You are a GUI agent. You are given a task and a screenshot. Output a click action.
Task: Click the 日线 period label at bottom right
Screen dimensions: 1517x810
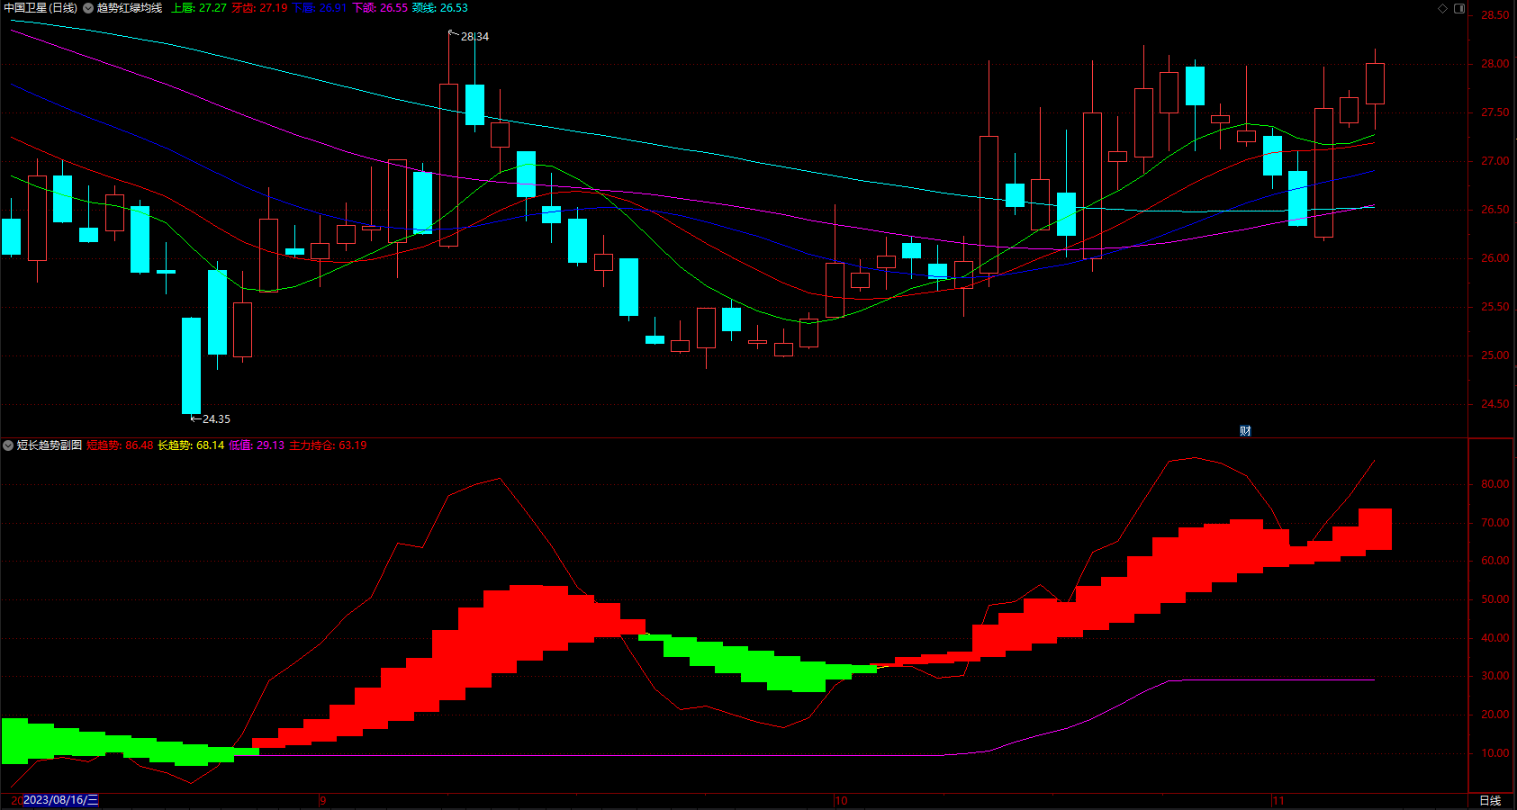click(1490, 801)
